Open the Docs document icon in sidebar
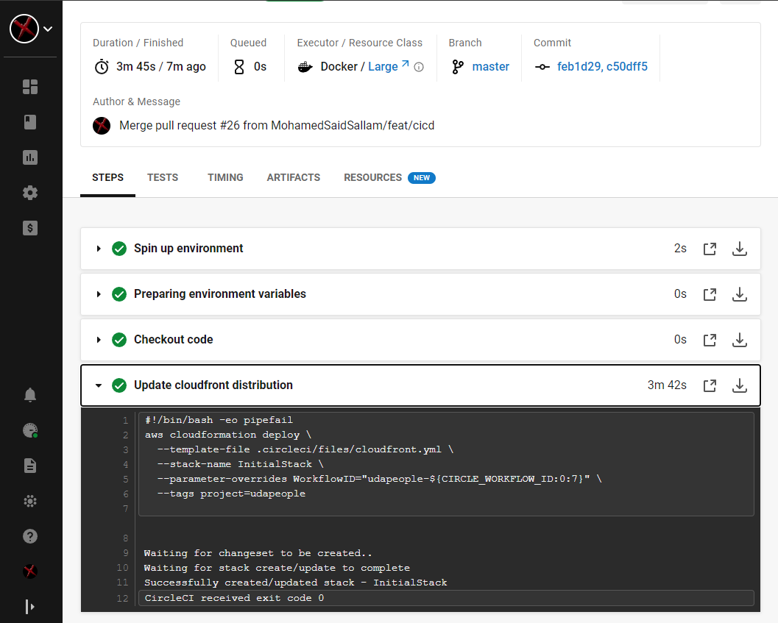Screen dimensions: 778x623 pyautogui.click(x=30, y=466)
